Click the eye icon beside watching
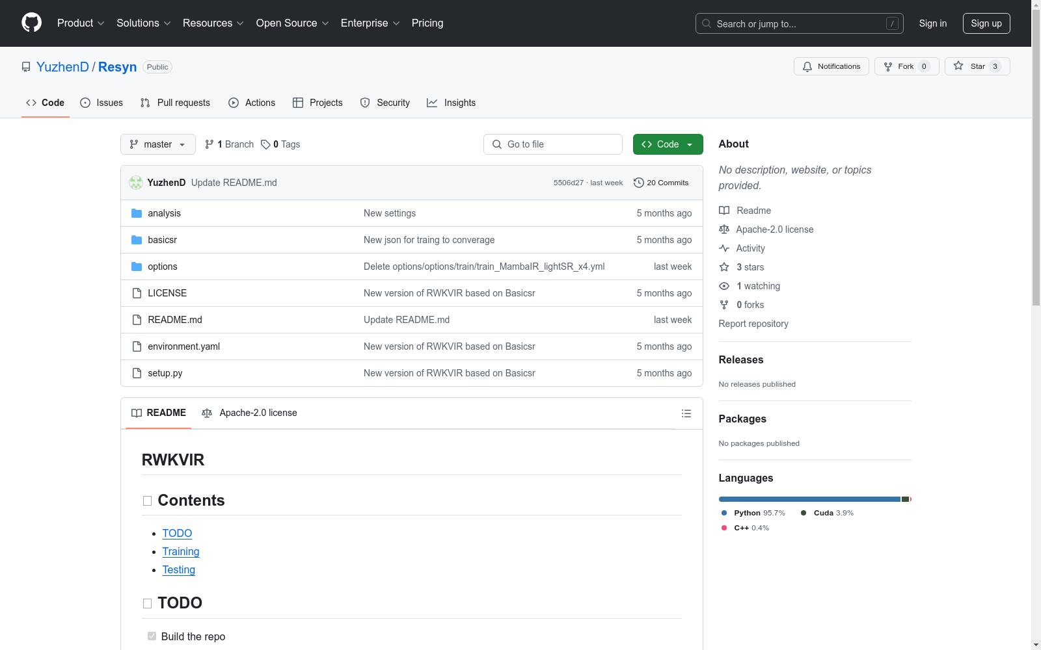1041x650 pixels. (724, 286)
